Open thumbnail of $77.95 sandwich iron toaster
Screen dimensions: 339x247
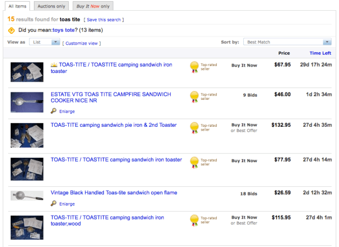(27, 169)
